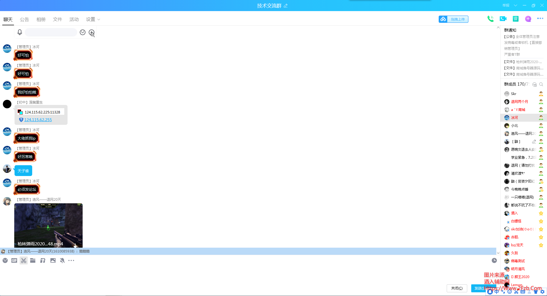Switch to the 公告 tab
This screenshot has height=296, width=547.
tap(25, 19)
